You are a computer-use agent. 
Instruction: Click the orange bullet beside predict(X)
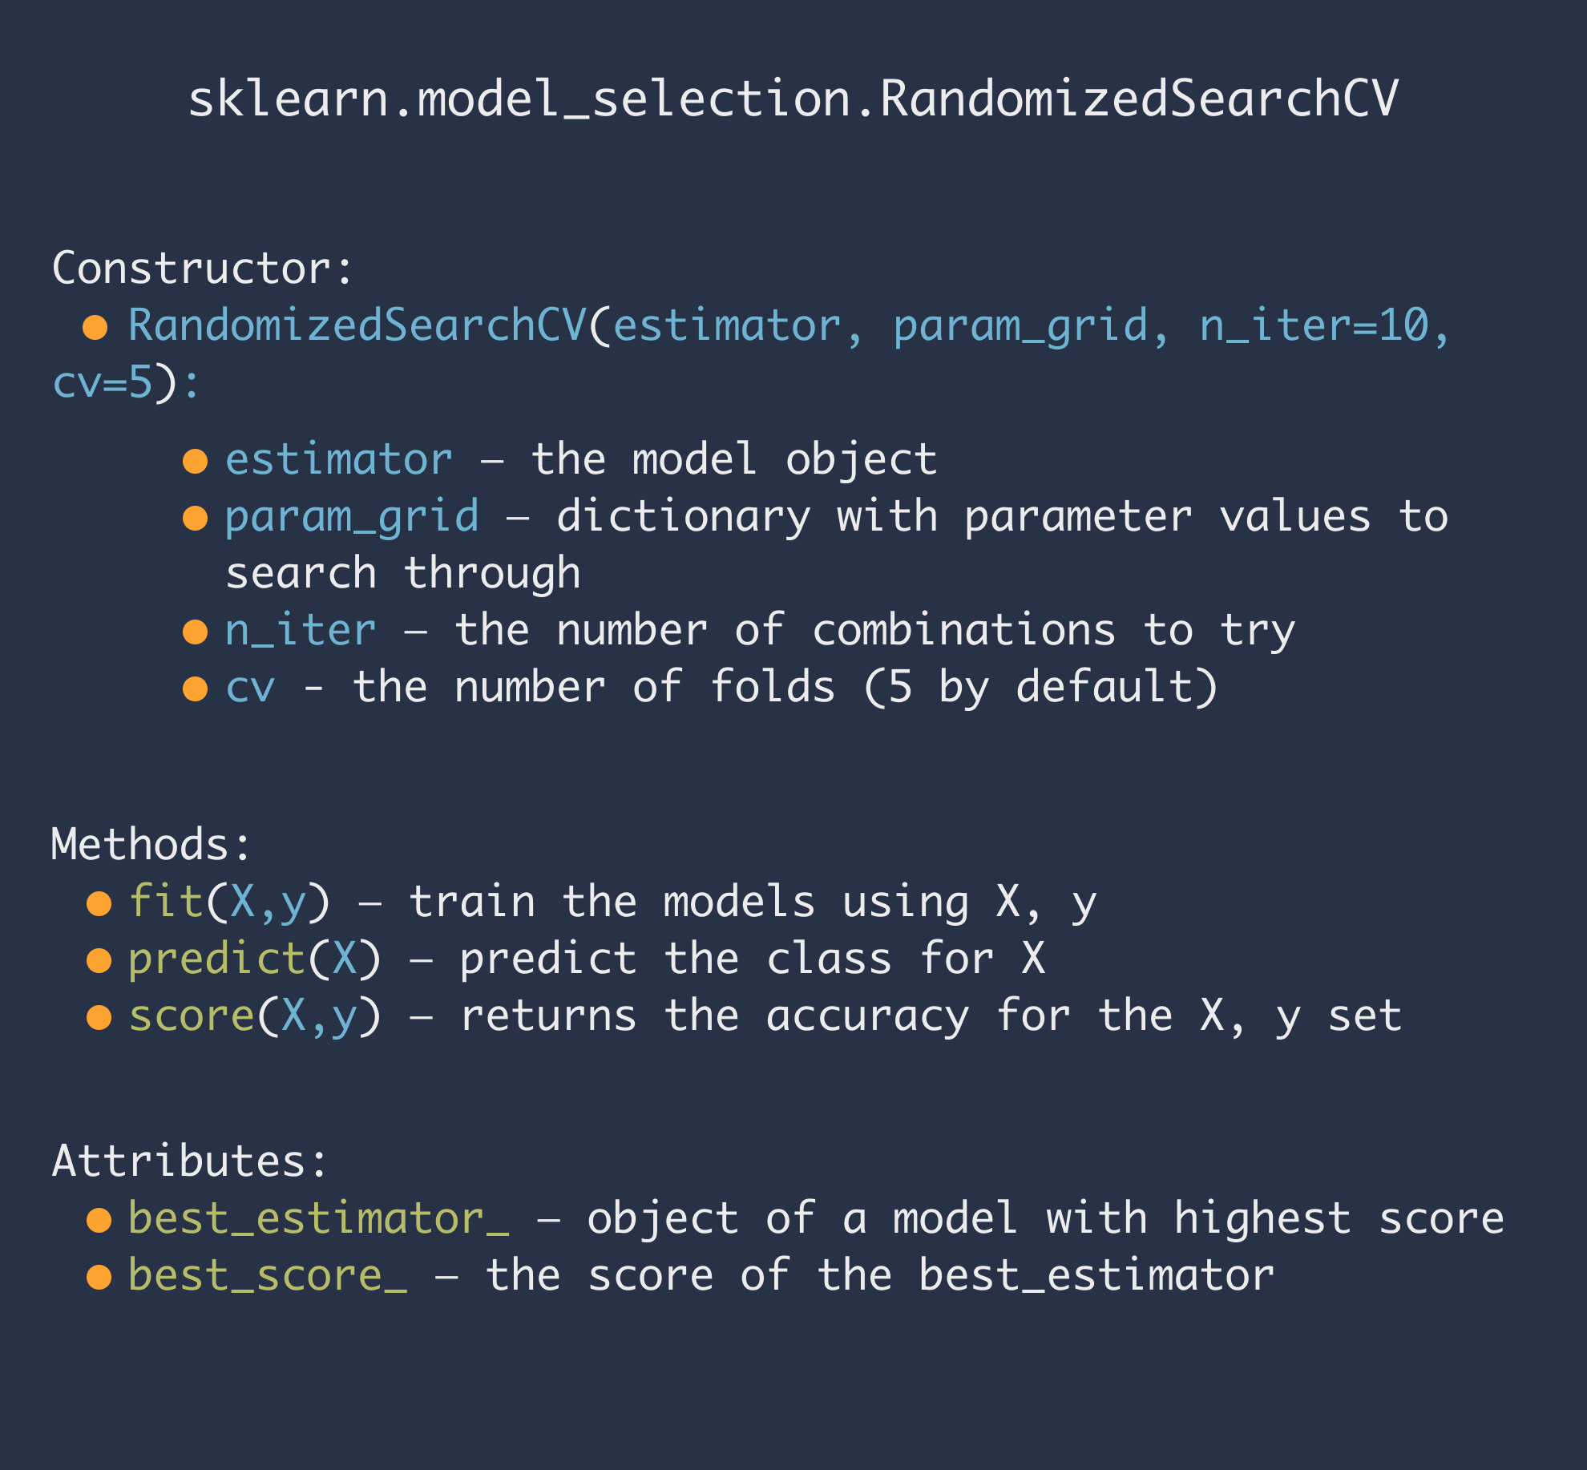(x=99, y=960)
